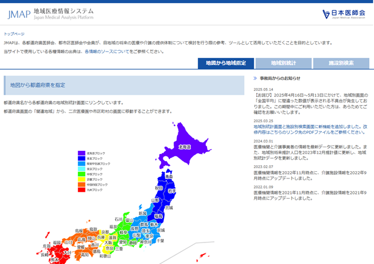Select 滋賀 prefecture label

pyautogui.click(x=112, y=238)
